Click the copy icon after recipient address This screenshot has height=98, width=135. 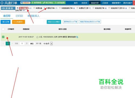coord(77,37)
